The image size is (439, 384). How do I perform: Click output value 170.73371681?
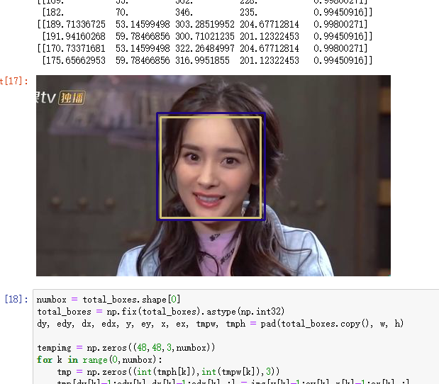point(76,48)
